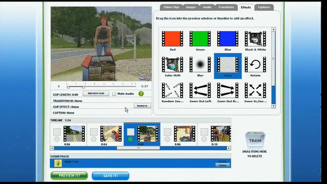
Task: Select the 0:18 clip thumbnail
Action: click(x=221, y=134)
